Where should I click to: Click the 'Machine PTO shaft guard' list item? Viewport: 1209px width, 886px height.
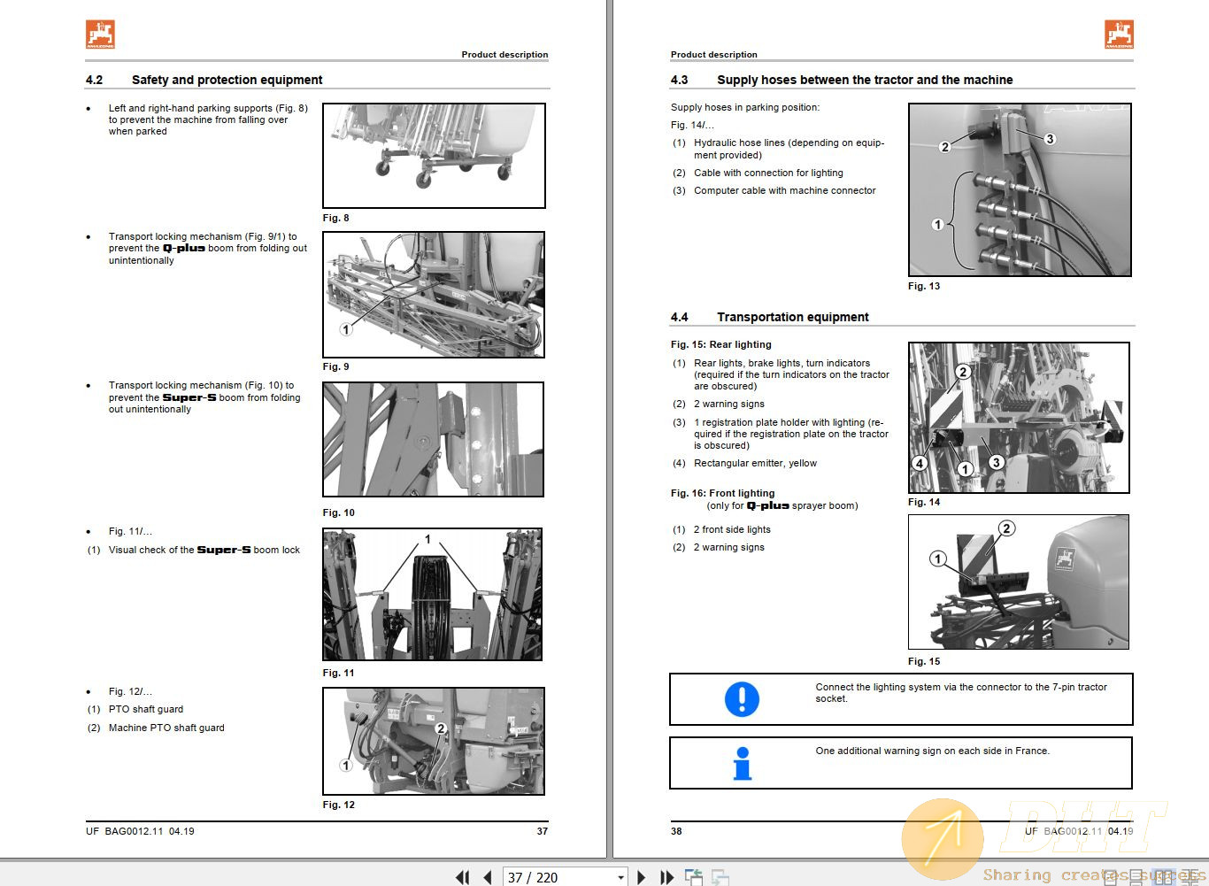pyautogui.click(x=166, y=728)
